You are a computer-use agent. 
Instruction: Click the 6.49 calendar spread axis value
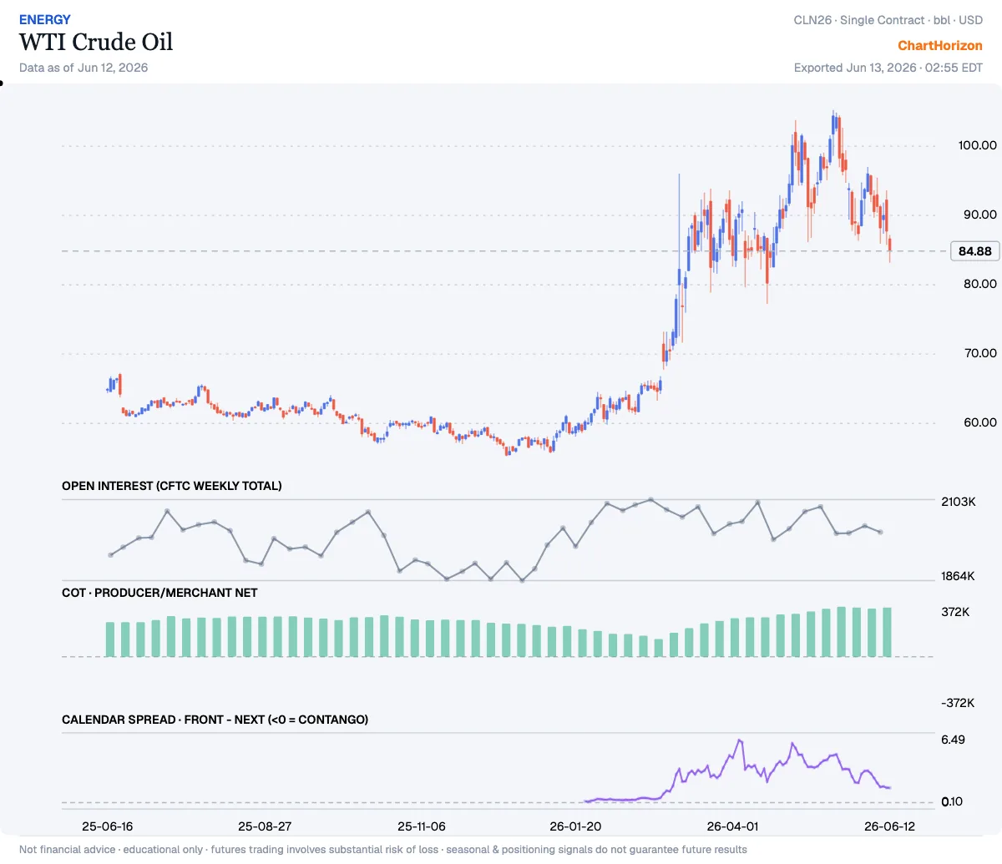pyautogui.click(x=953, y=740)
